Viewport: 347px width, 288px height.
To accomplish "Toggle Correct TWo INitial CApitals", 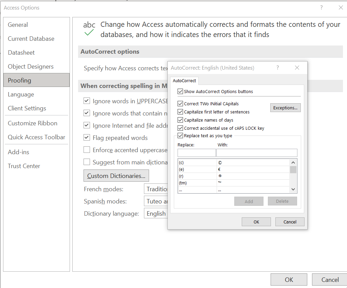I will (x=180, y=104).
